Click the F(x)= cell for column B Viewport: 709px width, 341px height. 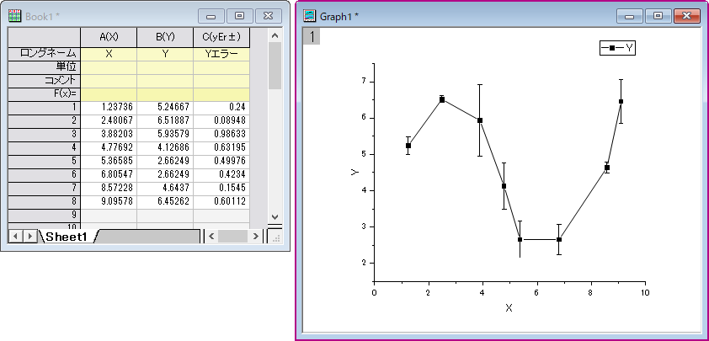[x=164, y=93]
